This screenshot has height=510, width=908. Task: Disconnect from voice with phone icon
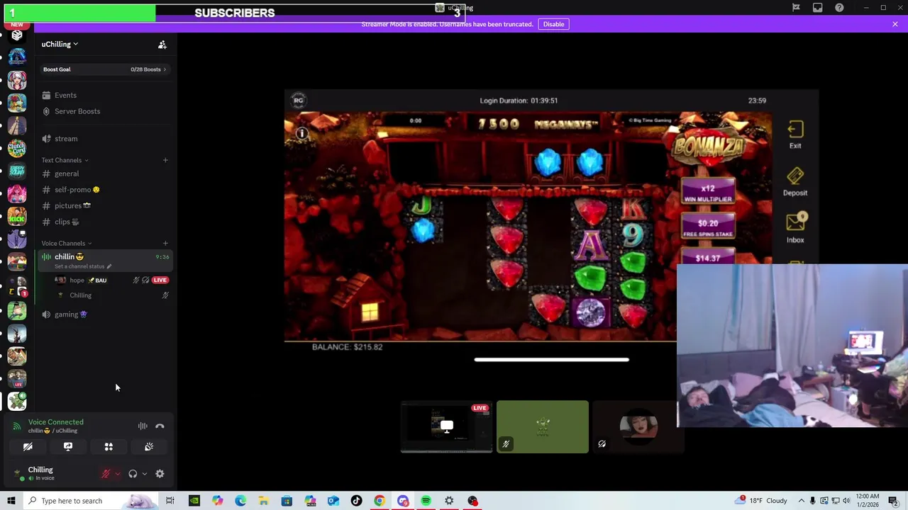(160, 426)
